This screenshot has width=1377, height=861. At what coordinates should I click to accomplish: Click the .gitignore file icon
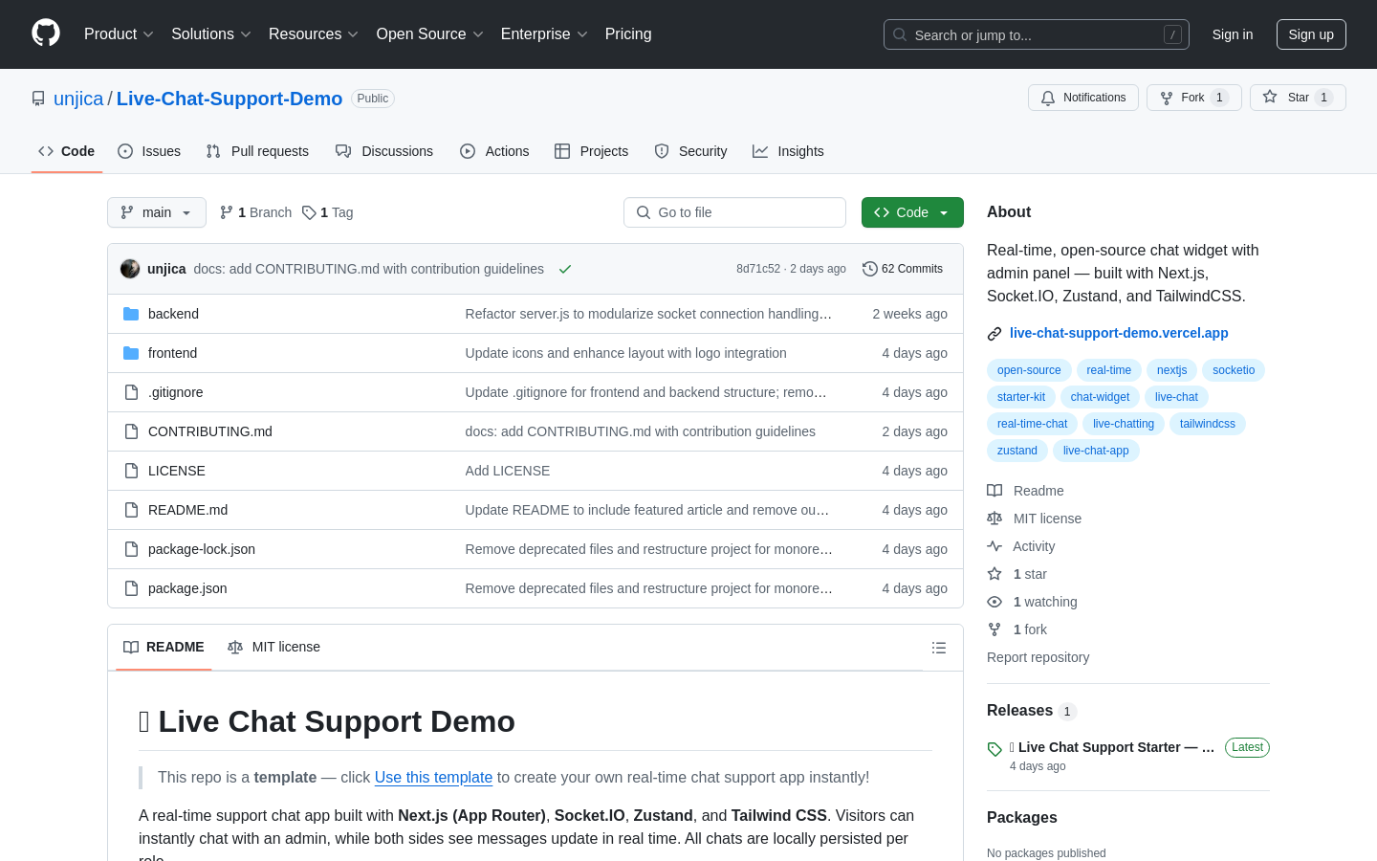point(131,392)
